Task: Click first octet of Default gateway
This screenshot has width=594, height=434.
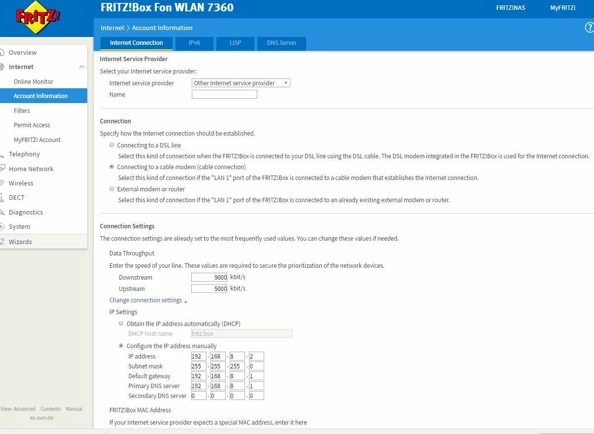Action: click(199, 376)
